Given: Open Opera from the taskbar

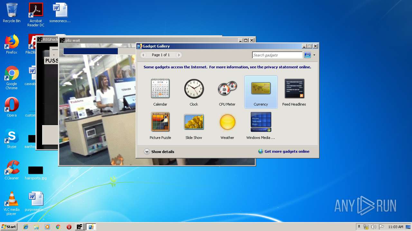Looking at the screenshot, I should click(x=69, y=227).
